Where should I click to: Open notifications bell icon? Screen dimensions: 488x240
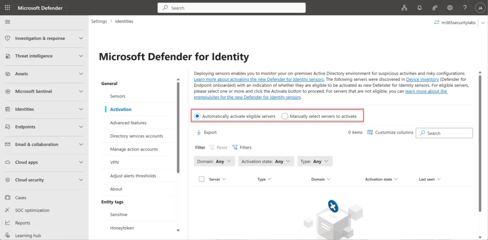tap(419, 8)
